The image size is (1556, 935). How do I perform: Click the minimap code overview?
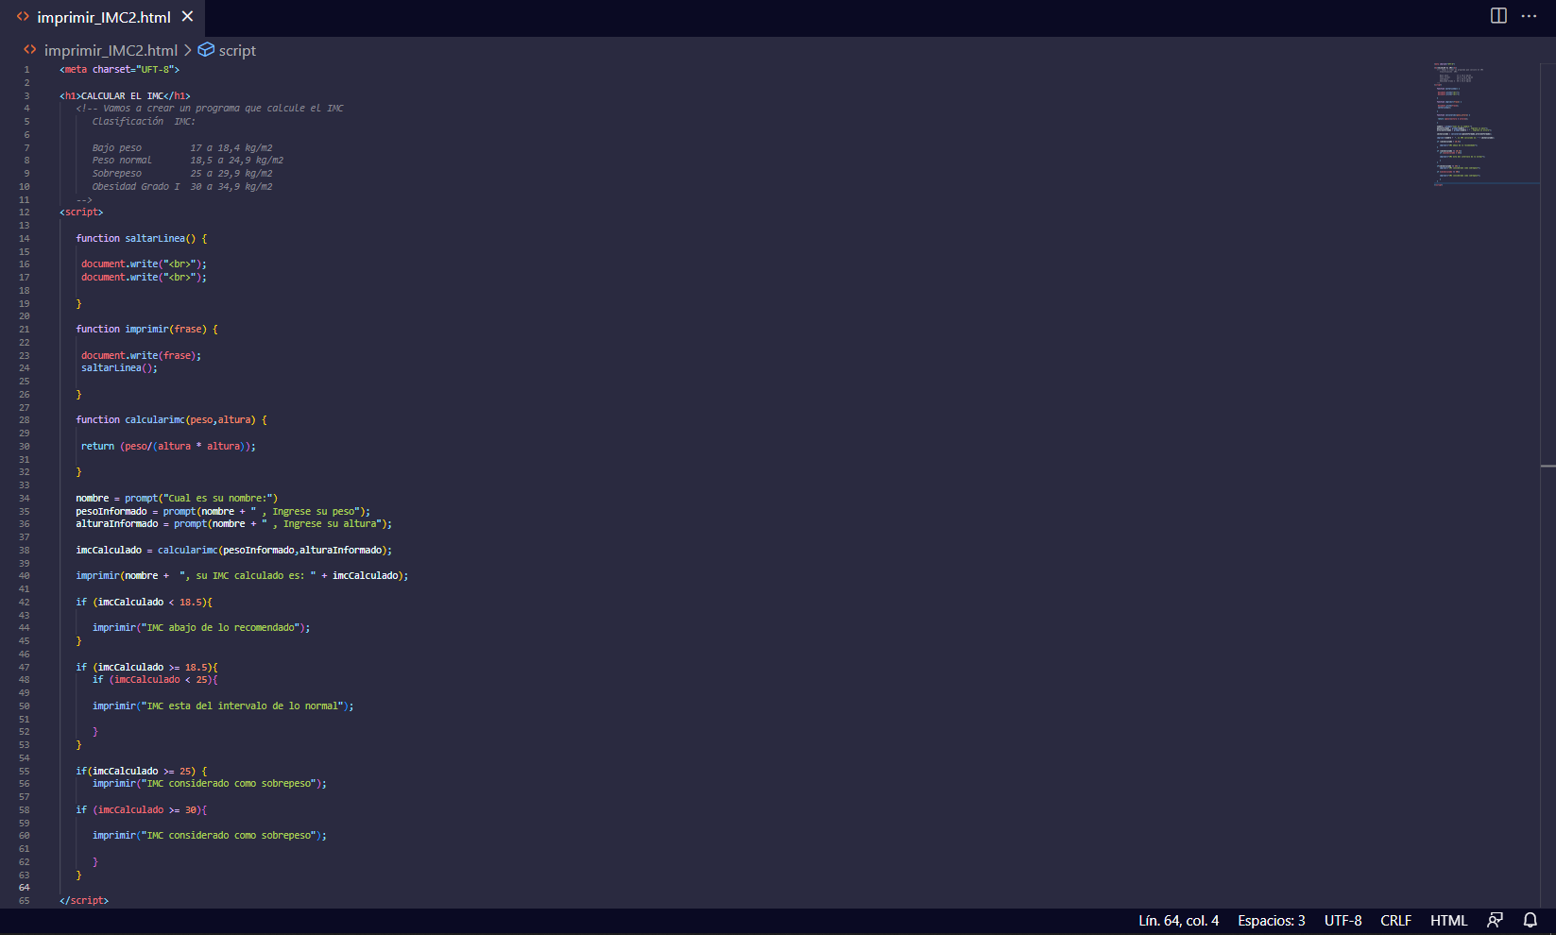click(x=1484, y=124)
